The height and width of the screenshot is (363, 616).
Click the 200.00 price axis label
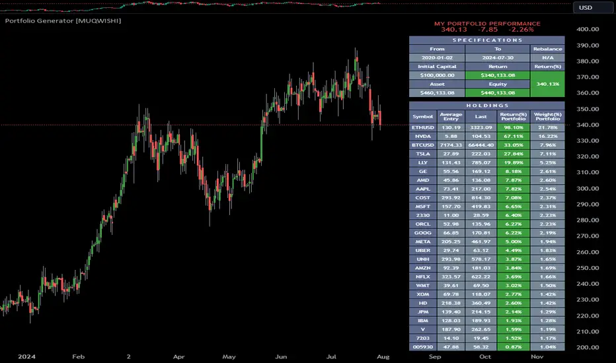pyautogui.click(x=588, y=347)
